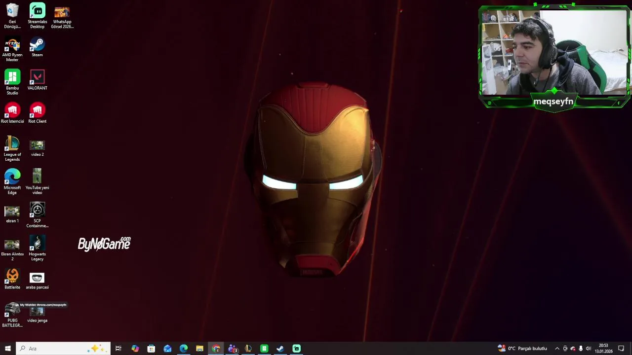The height and width of the screenshot is (355, 632).
Task: Select the Riot Client desktop icon
Action: click(x=37, y=113)
